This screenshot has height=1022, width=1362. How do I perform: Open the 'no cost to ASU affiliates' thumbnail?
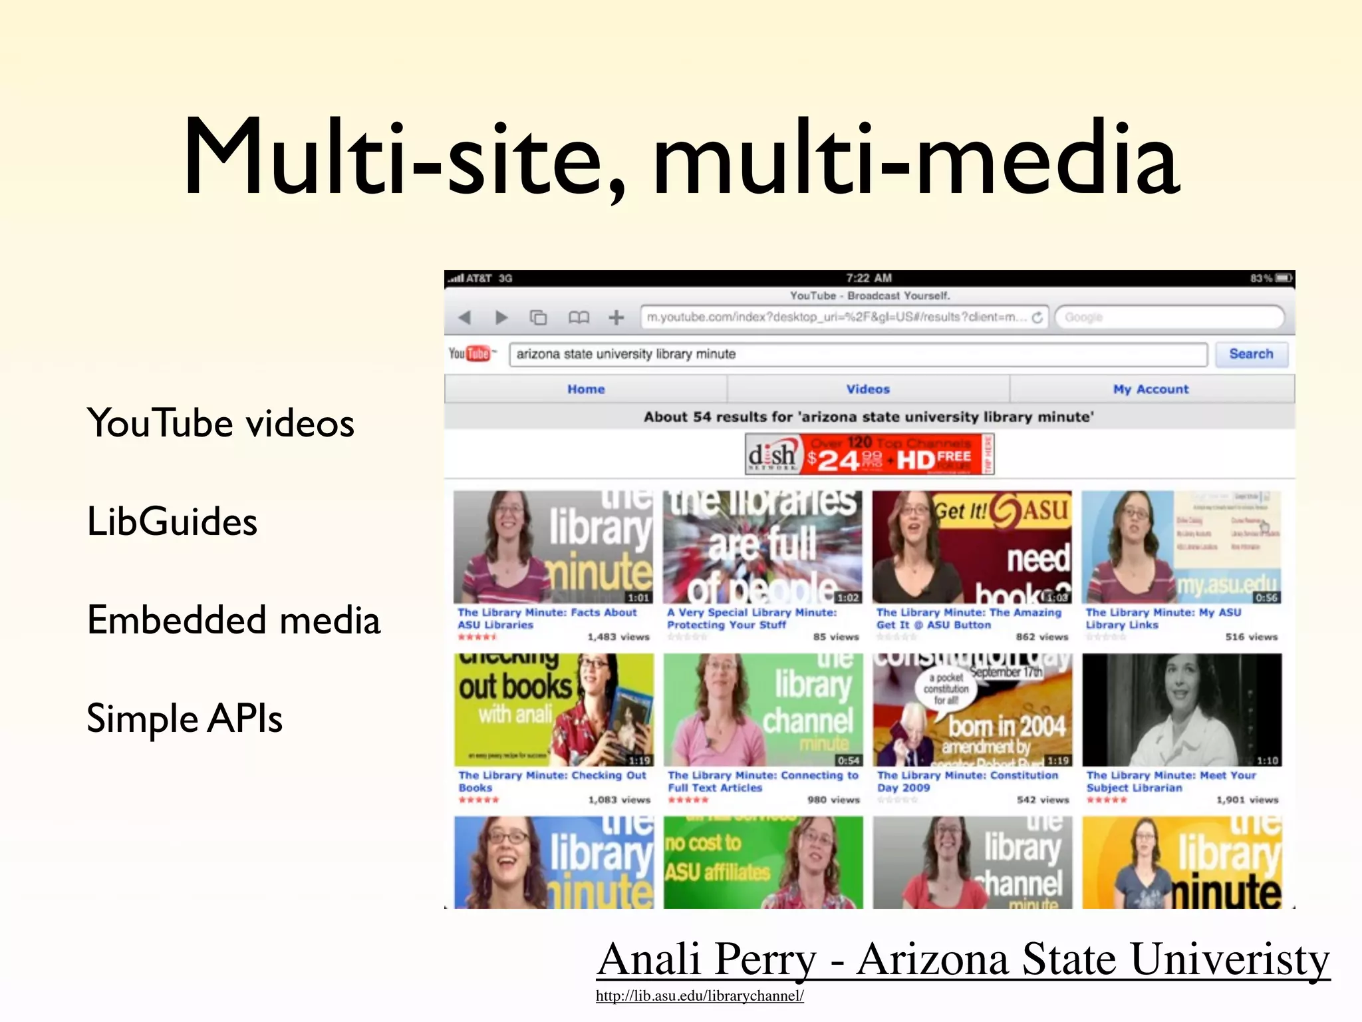[x=763, y=862]
